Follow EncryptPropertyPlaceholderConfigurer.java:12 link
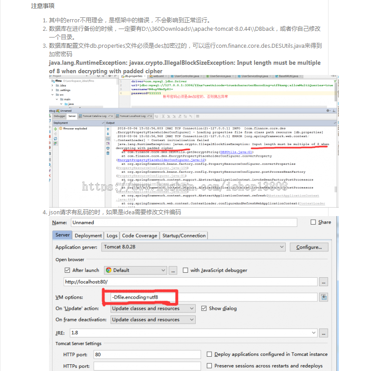Viewport: 370px width, 371px height. 161,160
